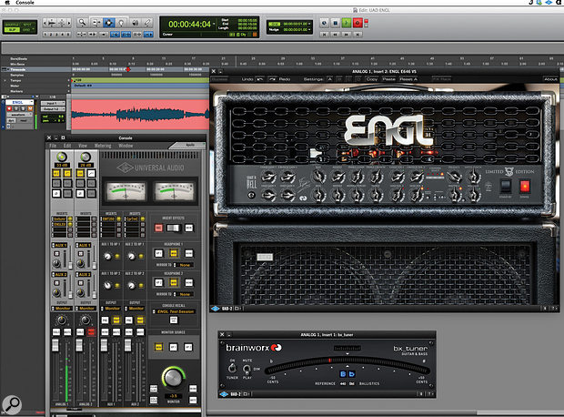Select HP 1 as Monitor Source
This screenshot has width=564, height=417.
click(174, 347)
